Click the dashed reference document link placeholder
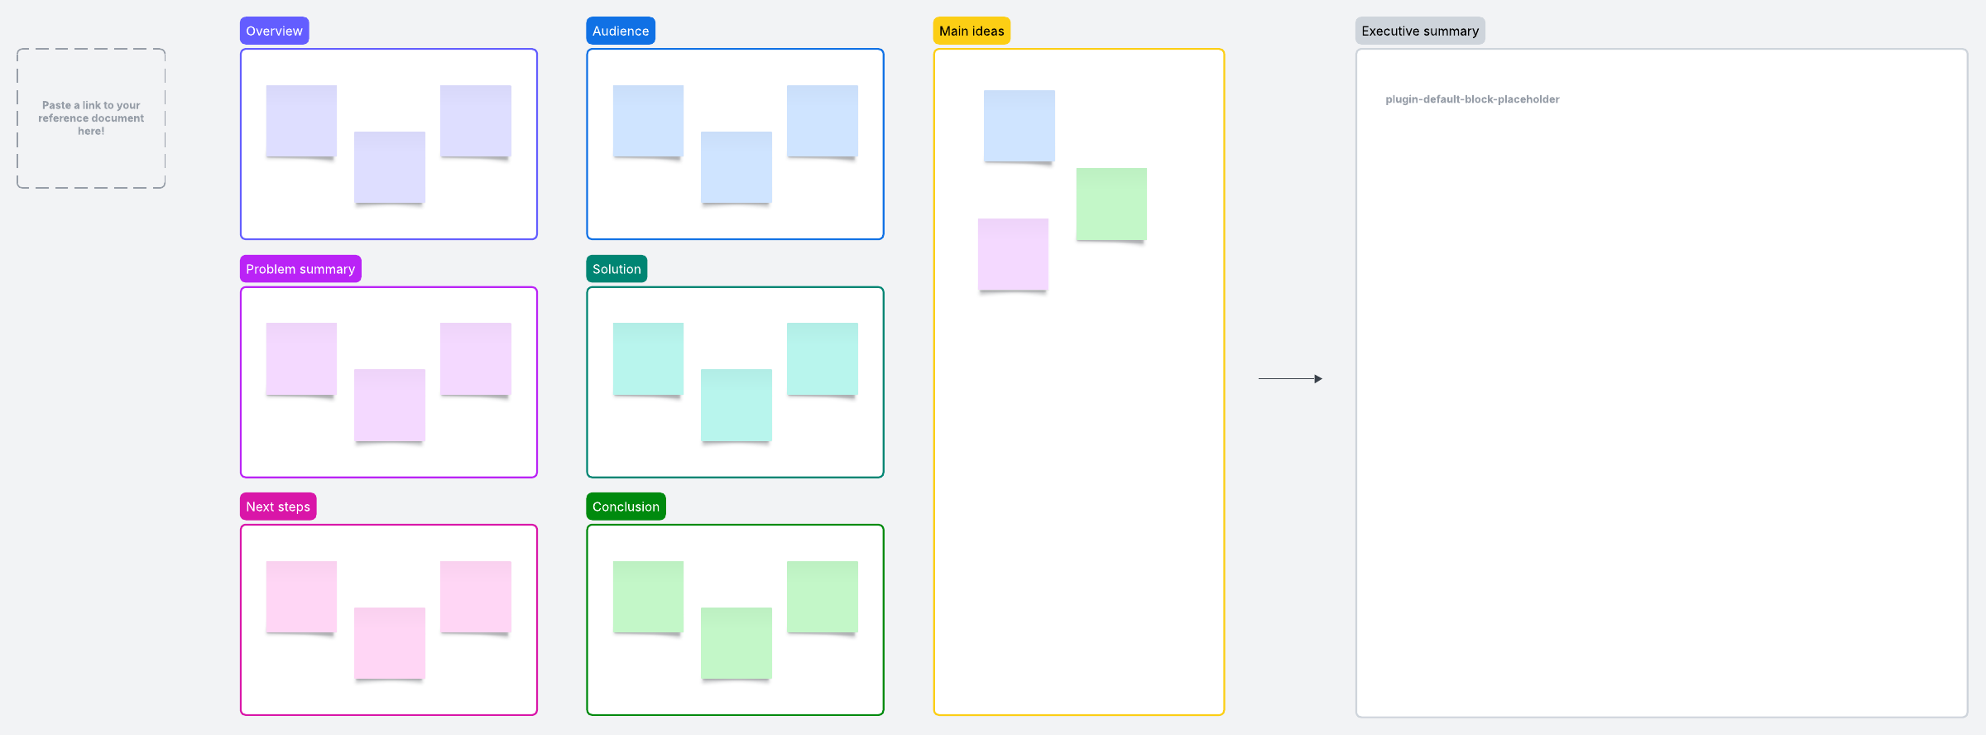 pyautogui.click(x=91, y=118)
